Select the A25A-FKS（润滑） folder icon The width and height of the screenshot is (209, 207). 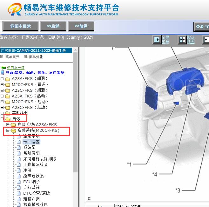[8, 79]
